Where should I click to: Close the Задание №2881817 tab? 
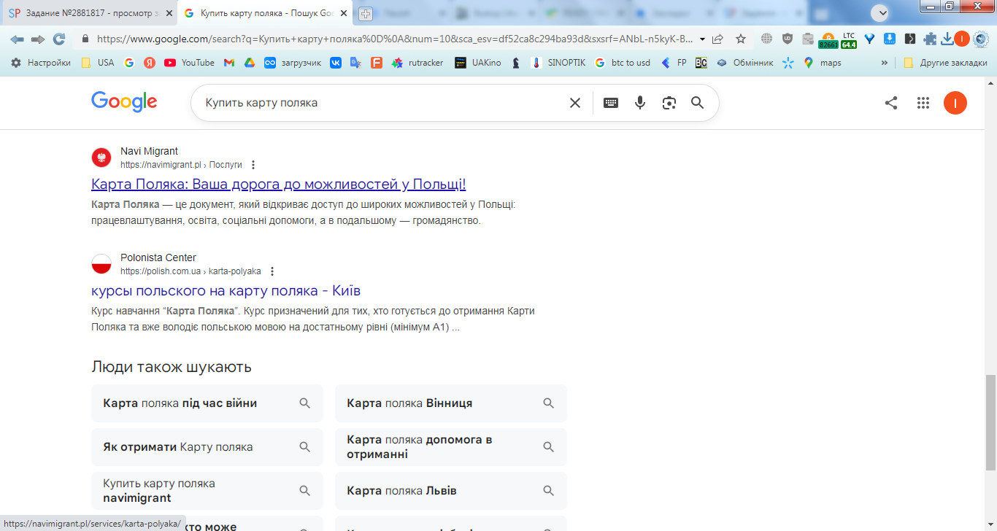click(169, 13)
